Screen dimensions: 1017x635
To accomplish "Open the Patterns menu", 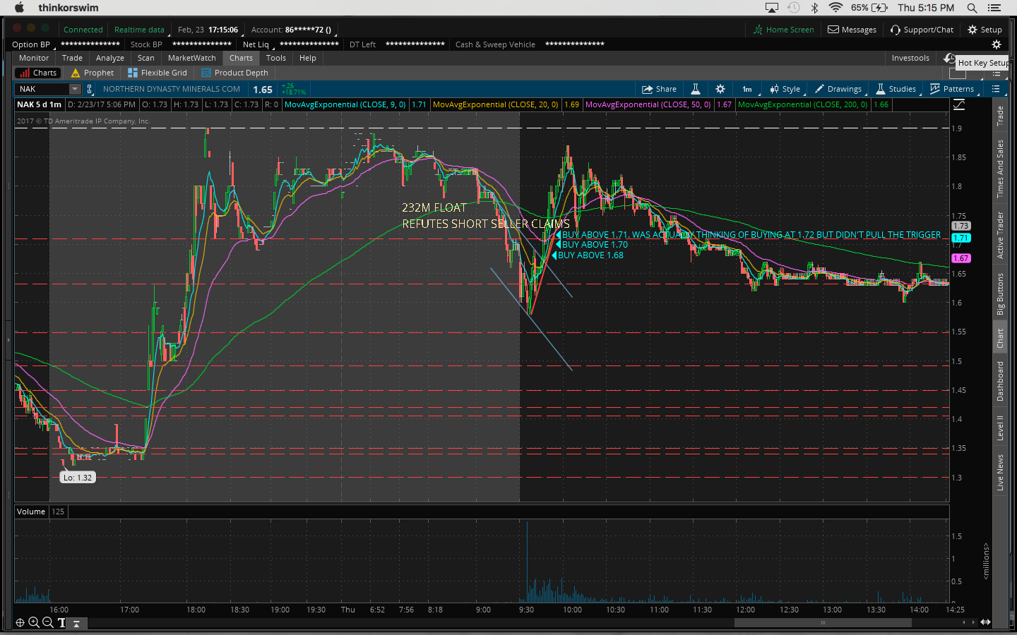I will 952,89.
